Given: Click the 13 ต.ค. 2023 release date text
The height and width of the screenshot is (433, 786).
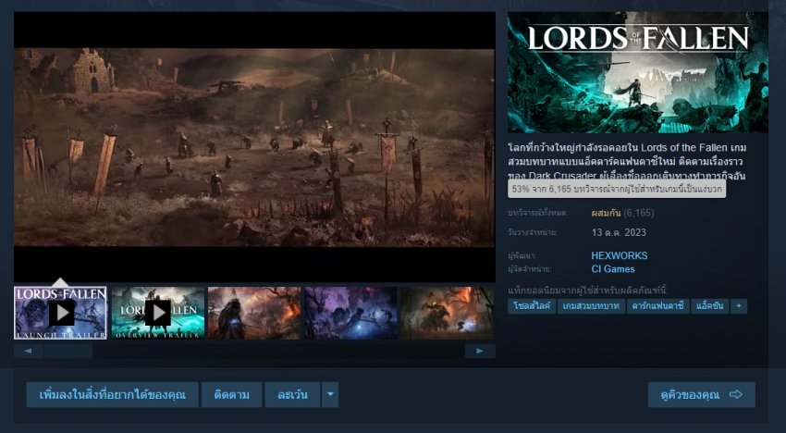Looking at the screenshot, I should click(x=619, y=233).
